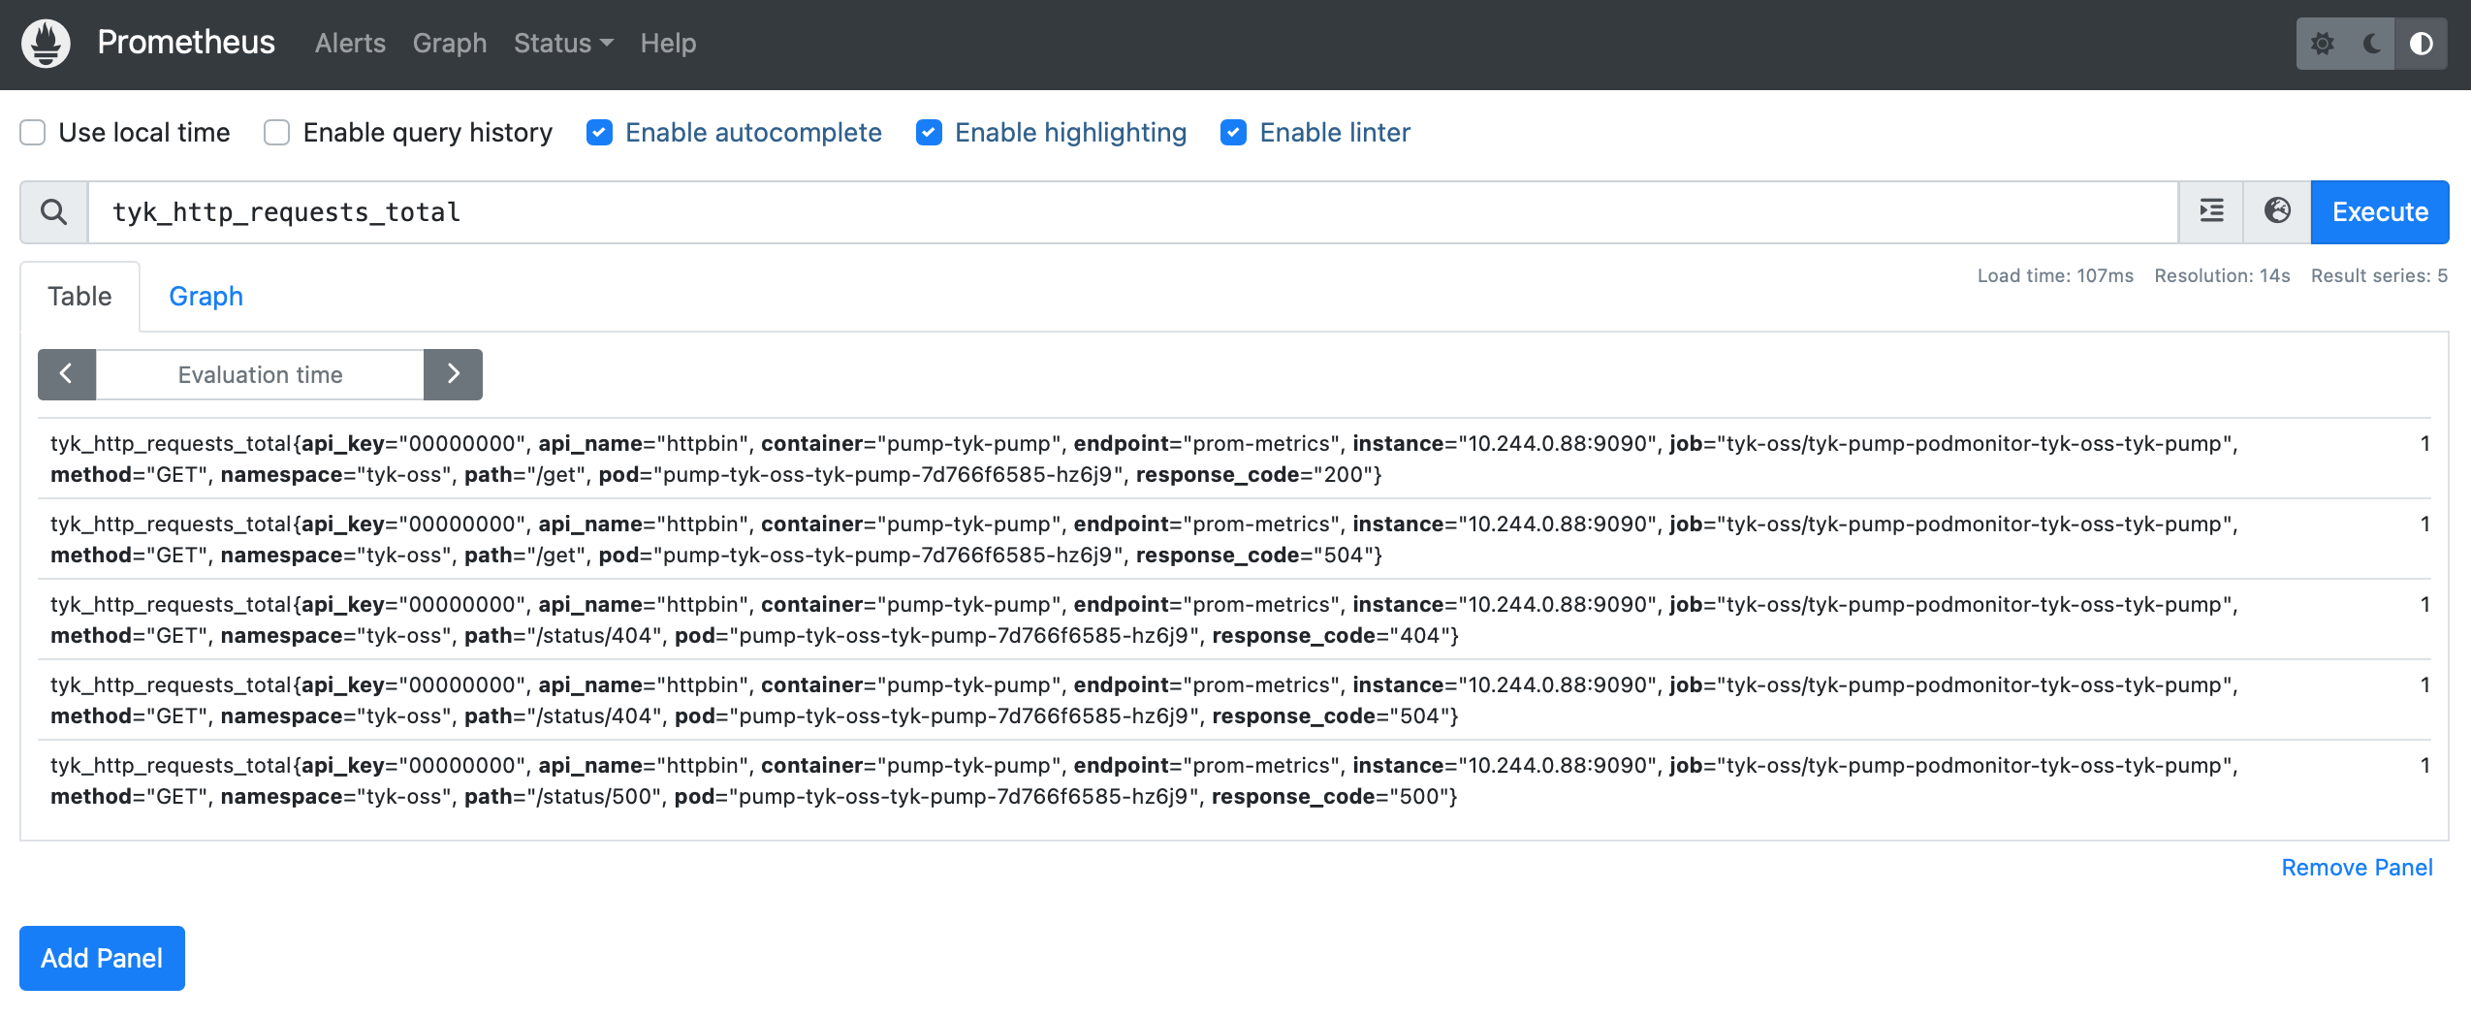Open the Alerts page
The width and height of the screenshot is (2471, 1017).
pyautogui.click(x=350, y=44)
